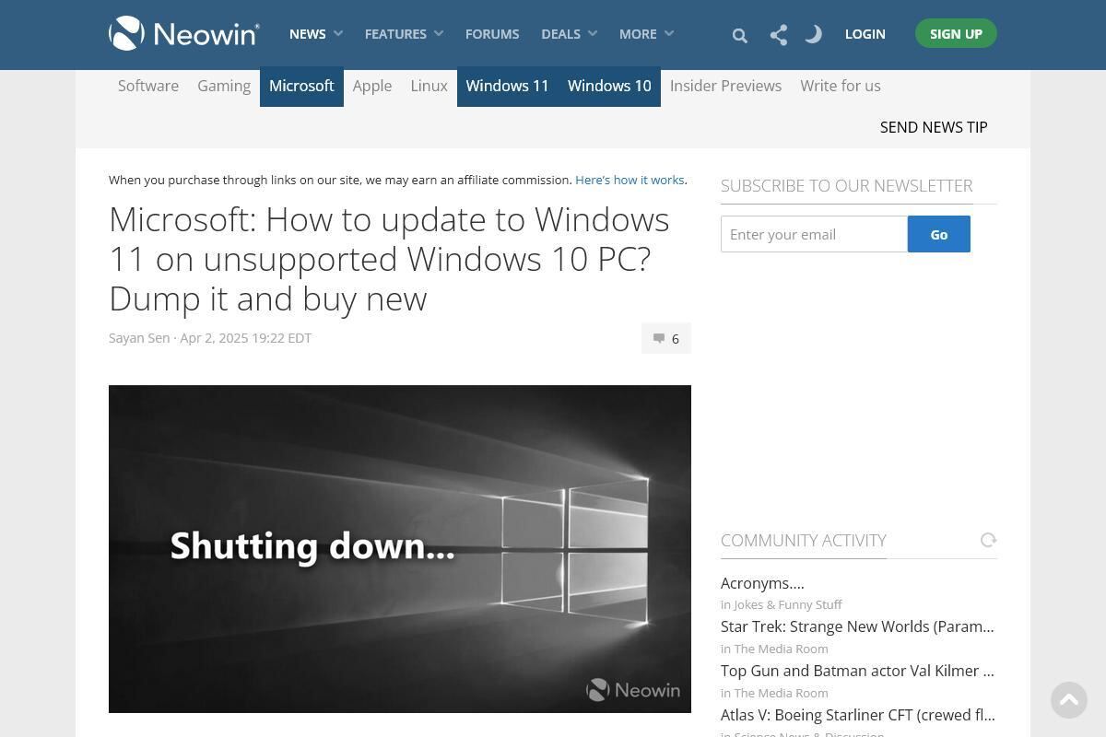Toggle dark mode with the moon icon
1106x737 pixels.
point(812,34)
